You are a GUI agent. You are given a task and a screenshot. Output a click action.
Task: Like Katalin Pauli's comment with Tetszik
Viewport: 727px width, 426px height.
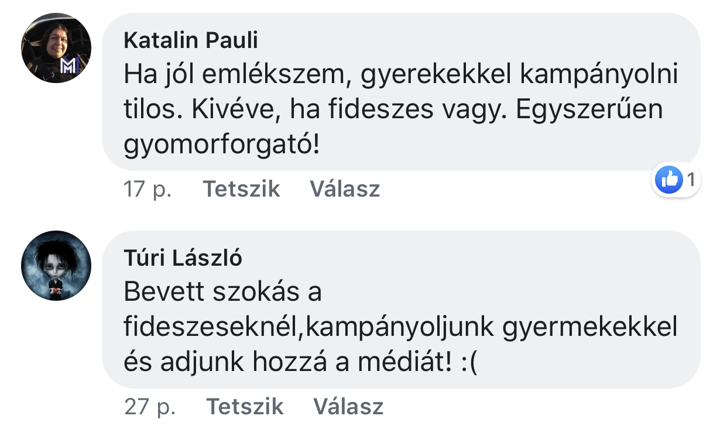click(241, 189)
